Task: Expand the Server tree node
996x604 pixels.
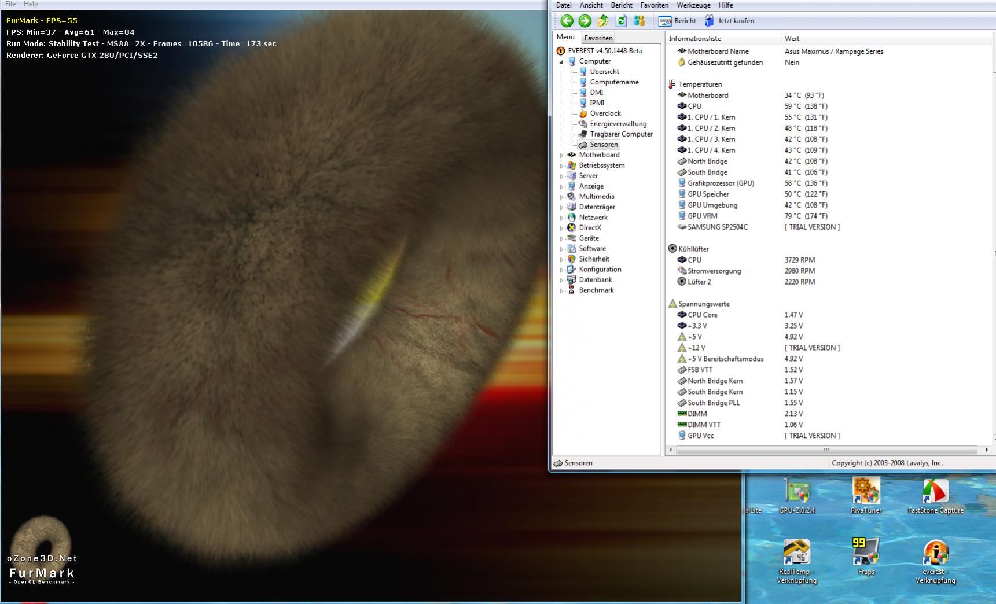Action: pos(561,176)
